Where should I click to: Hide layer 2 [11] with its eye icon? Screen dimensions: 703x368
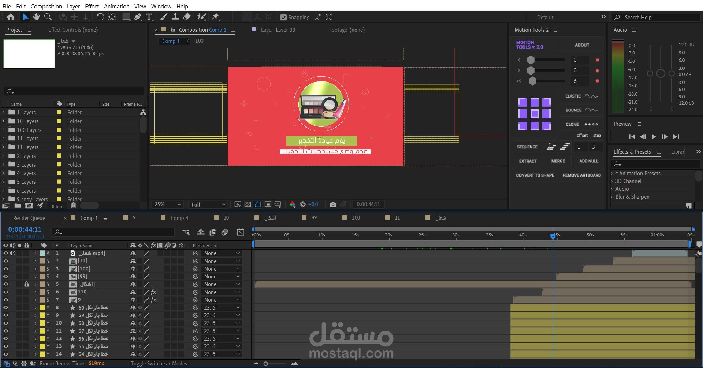tap(5, 261)
